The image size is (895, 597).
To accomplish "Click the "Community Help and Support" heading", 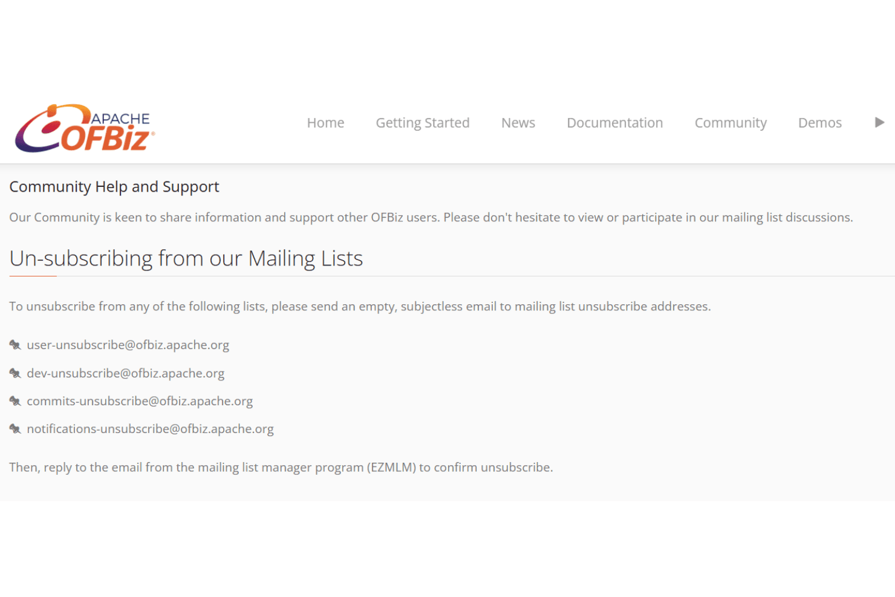I will (x=114, y=187).
